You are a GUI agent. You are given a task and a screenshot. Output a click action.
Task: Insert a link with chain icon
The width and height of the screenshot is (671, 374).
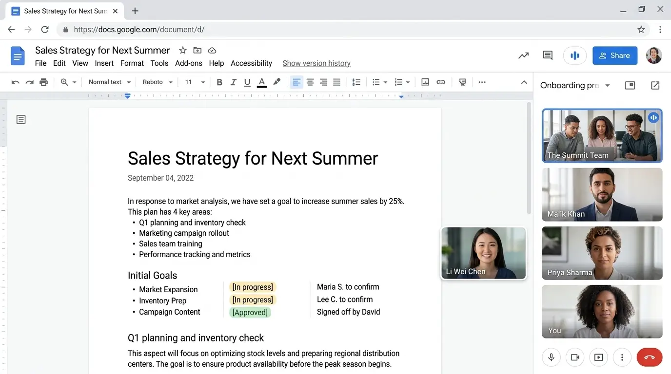pos(441,82)
